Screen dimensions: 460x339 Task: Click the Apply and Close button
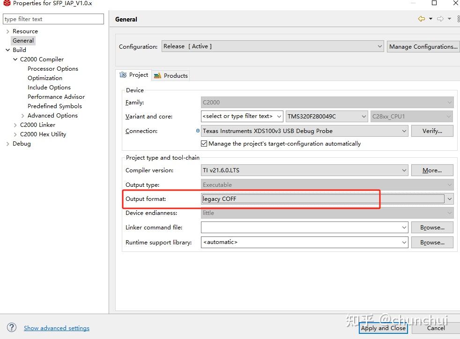point(383,328)
